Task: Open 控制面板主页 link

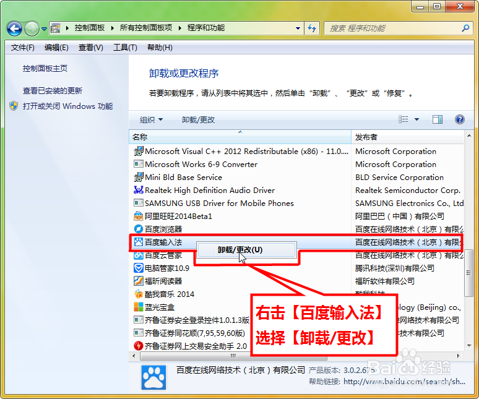Action: 45,69
